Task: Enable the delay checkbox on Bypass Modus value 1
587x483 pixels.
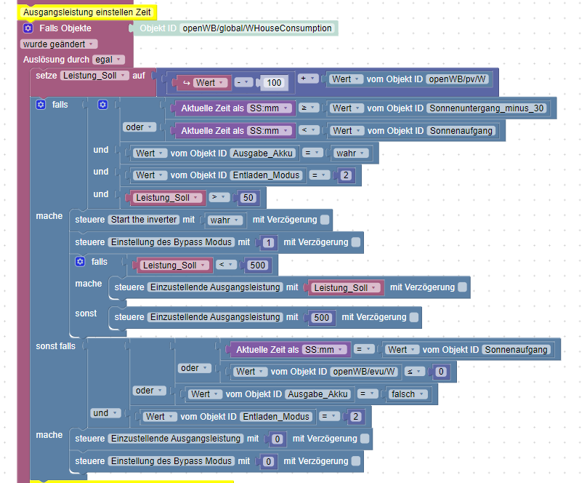Action: (x=356, y=242)
